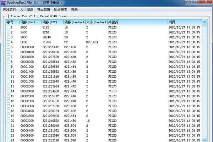
Task: Tick the checkbox for row 1
Action: [9, 28]
